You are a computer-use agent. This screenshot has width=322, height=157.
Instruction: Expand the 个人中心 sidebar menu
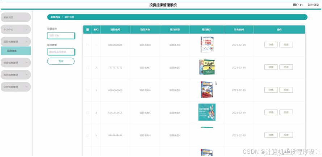[x=16, y=29]
